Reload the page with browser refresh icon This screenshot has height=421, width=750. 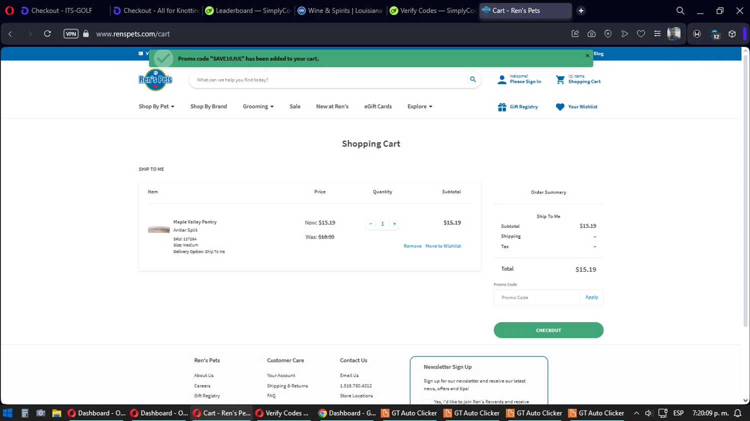click(x=47, y=34)
